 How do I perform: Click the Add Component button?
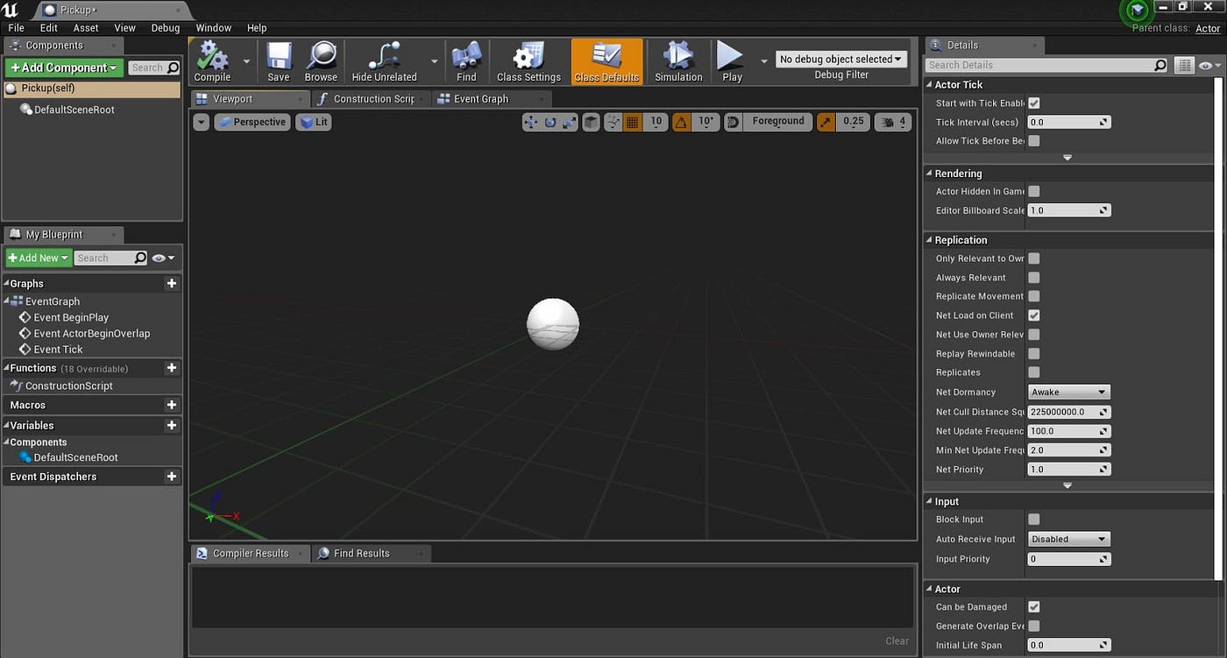coord(62,67)
